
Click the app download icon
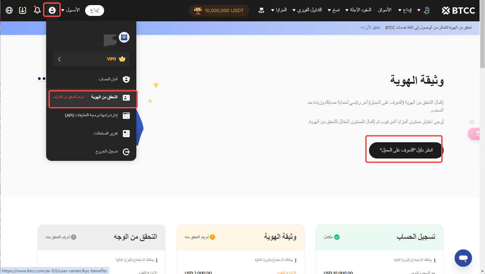coord(22,10)
